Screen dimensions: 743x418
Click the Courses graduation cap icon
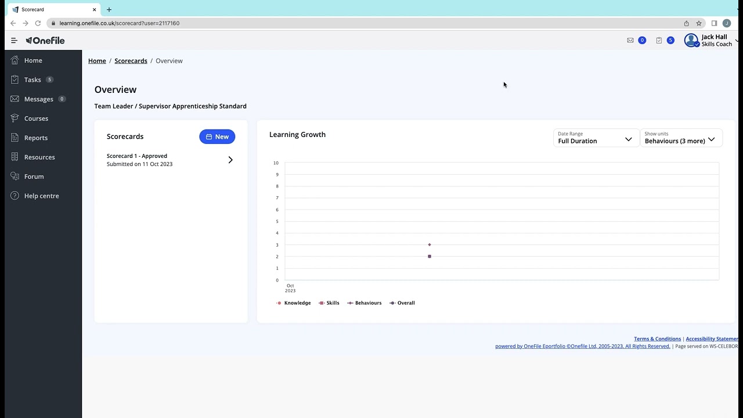click(15, 118)
